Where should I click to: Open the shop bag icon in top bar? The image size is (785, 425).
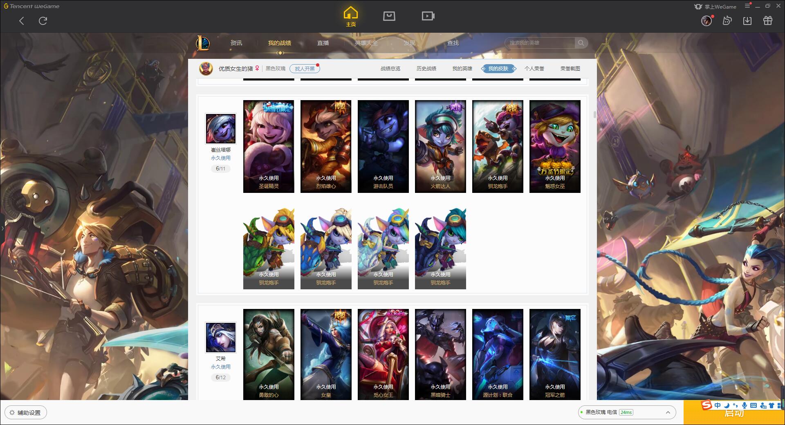tap(389, 16)
